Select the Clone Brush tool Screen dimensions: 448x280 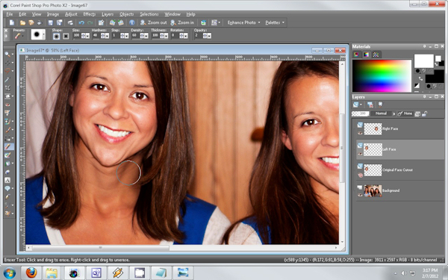click(7, 122)
